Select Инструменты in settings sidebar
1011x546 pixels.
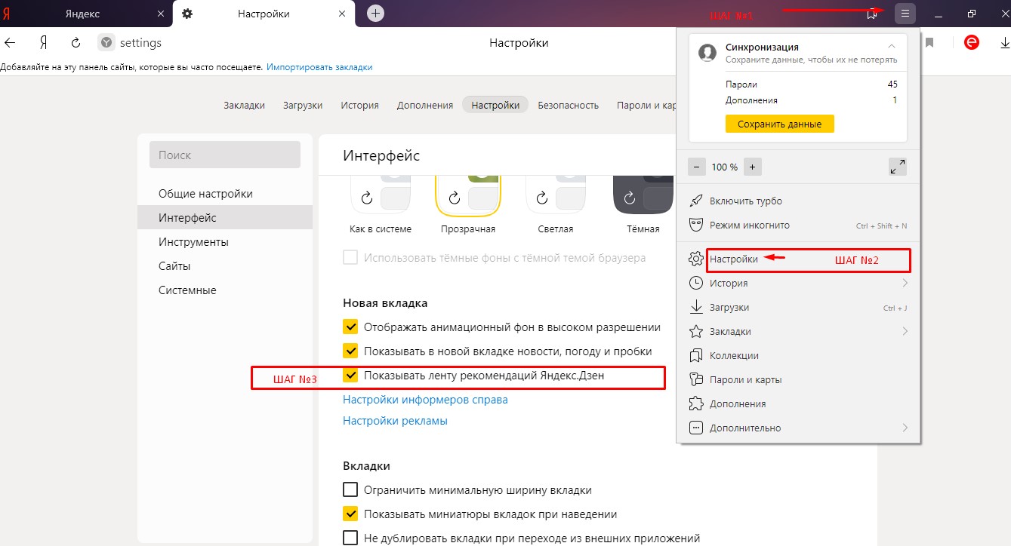click(x=193, y=242)
